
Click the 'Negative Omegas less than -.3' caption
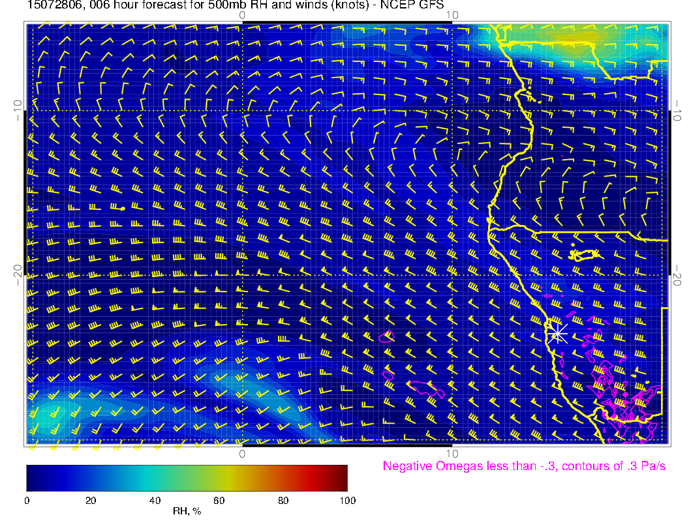point(524,465)
